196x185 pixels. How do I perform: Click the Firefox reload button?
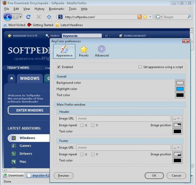click(28, 17)
